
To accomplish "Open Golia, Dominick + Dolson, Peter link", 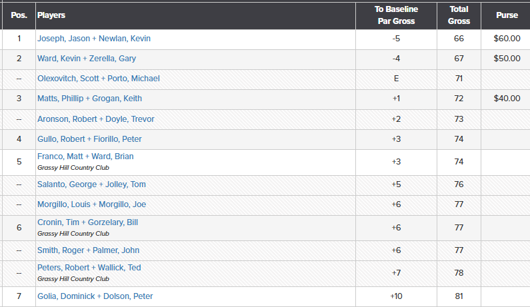I will (x=95, y=296).
